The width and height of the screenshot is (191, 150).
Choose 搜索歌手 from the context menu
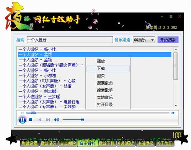click(x=108, y=90)
